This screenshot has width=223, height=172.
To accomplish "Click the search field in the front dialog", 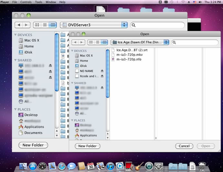I will (196, 42).
